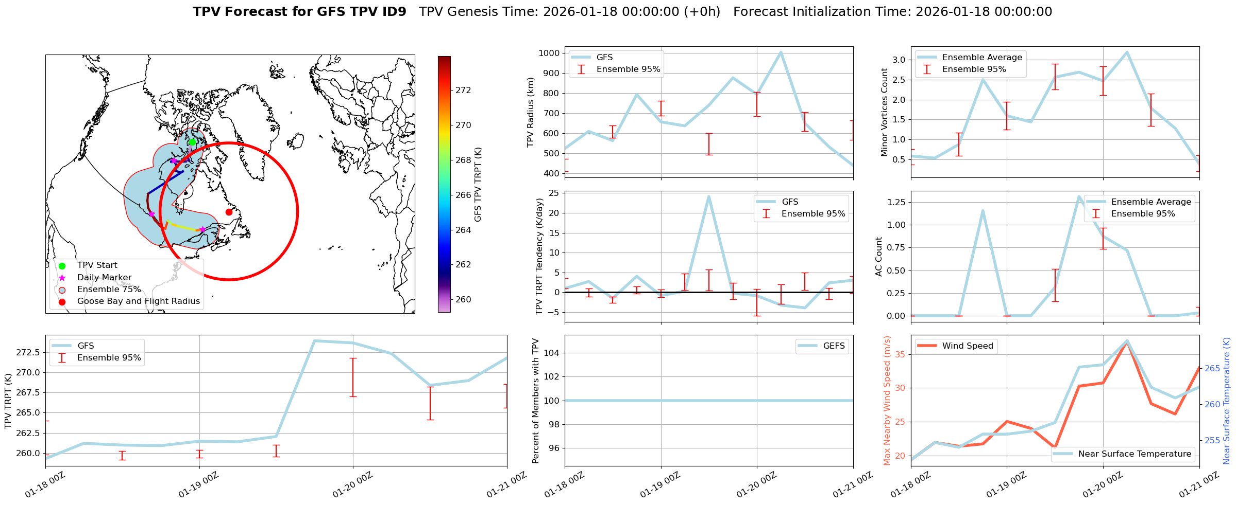This screenshot has height=505, width=1236.
Task: Click the green TPV Start legend marker
Action: click(62, 266)
